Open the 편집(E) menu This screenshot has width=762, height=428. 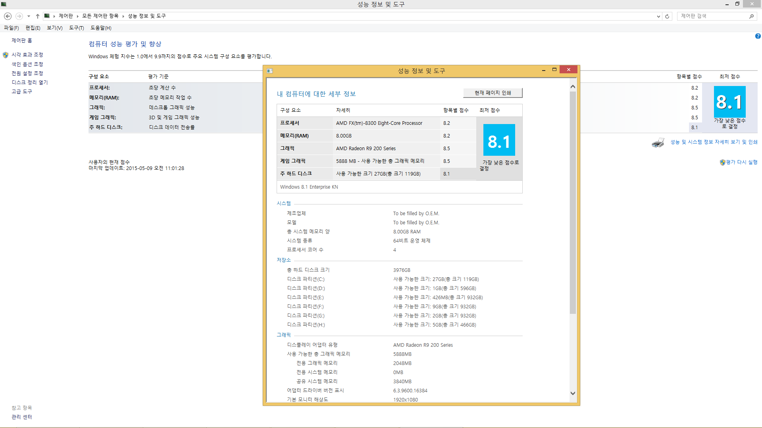(x=33, y=28)
